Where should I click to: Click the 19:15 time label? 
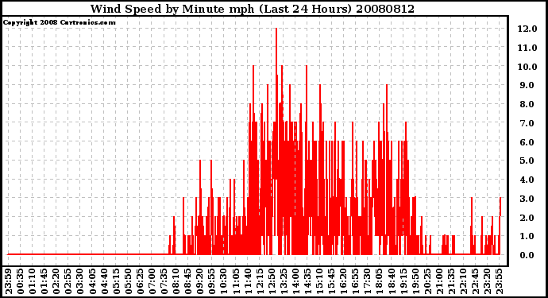[403, 282]
